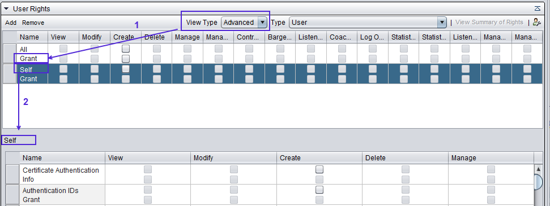Click the Log O... column header

coord(373,37)
